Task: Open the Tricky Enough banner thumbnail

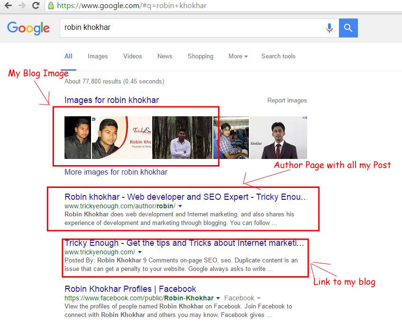Action: (x=122, y=138)
